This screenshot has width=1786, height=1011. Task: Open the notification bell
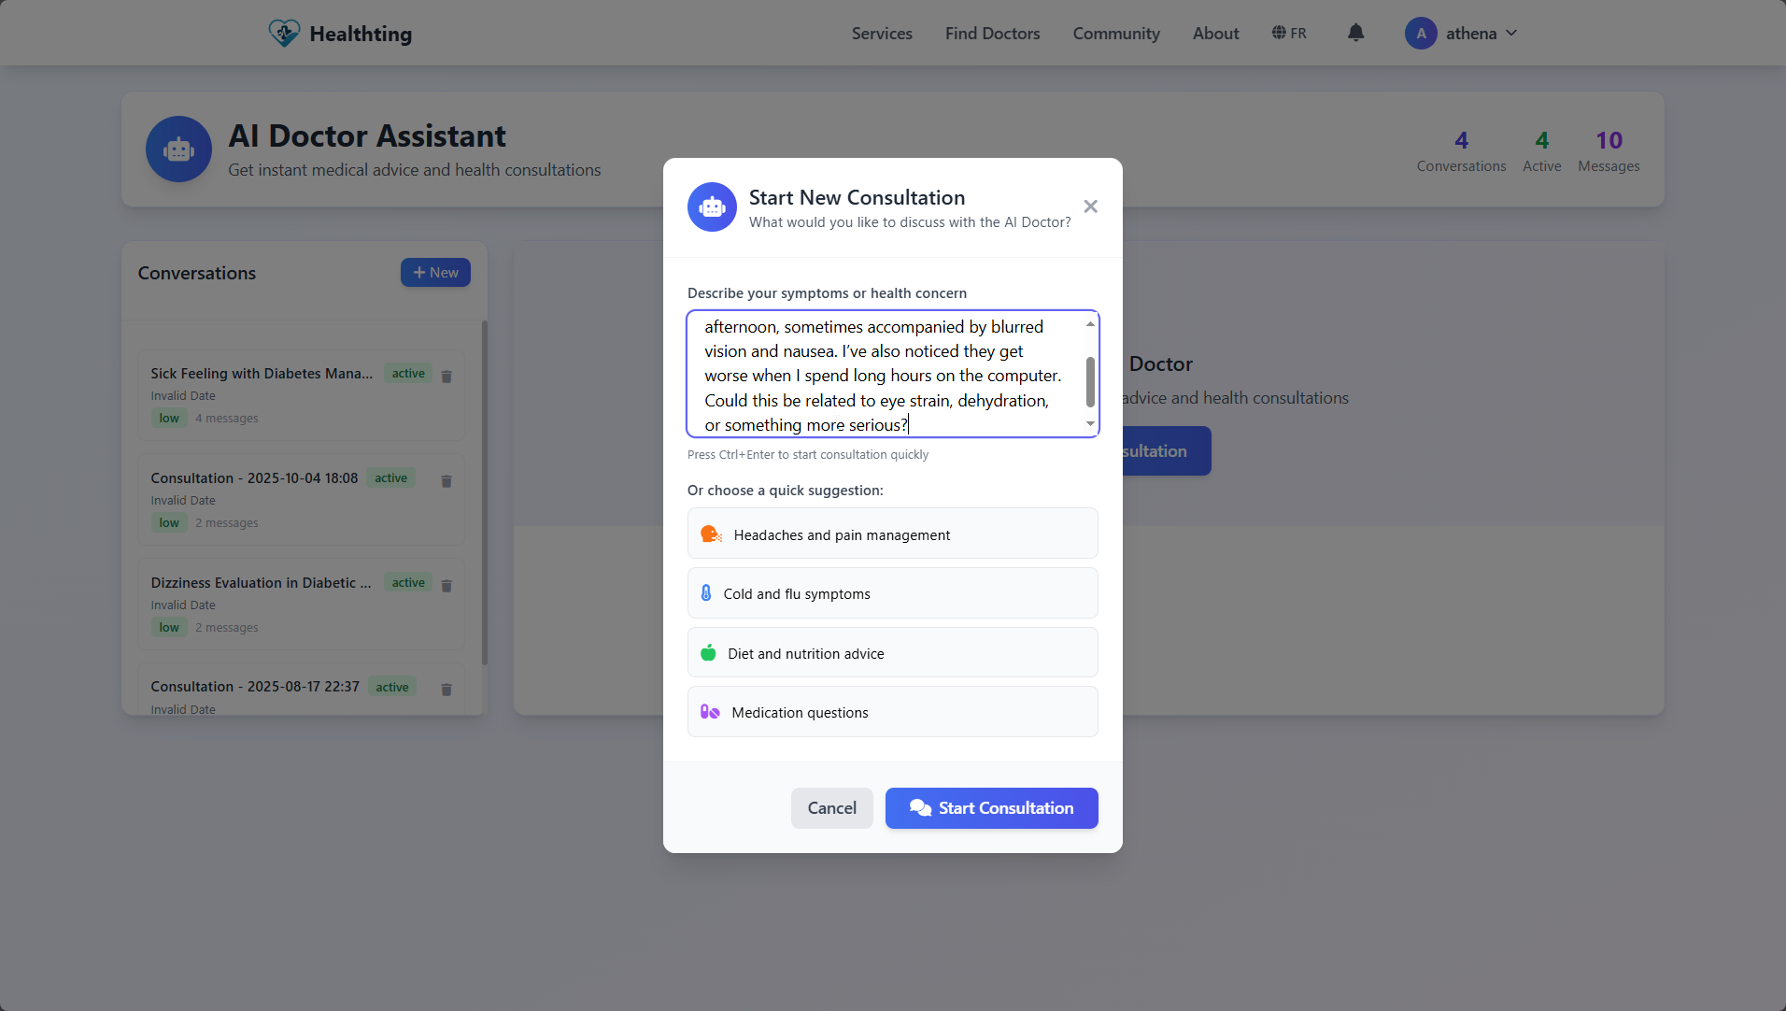tap(1355, 33)
